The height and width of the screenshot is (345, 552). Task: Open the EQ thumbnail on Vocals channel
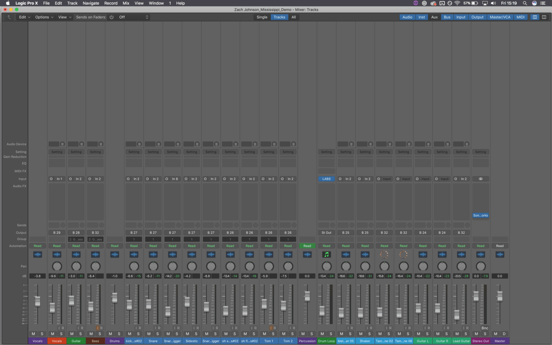point(57,163)
